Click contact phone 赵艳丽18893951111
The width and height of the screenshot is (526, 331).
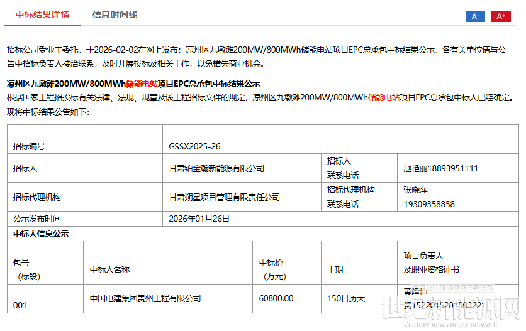click(440, 168)
